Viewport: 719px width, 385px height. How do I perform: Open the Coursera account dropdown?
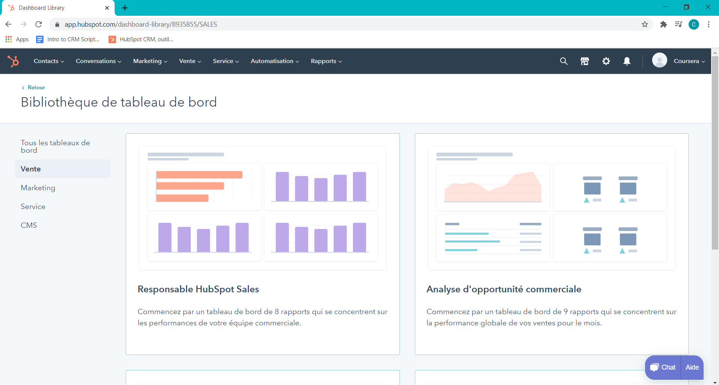(689, 61)
